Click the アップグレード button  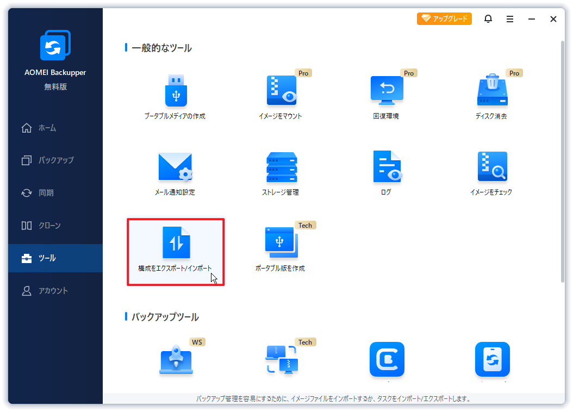[444, 18]
